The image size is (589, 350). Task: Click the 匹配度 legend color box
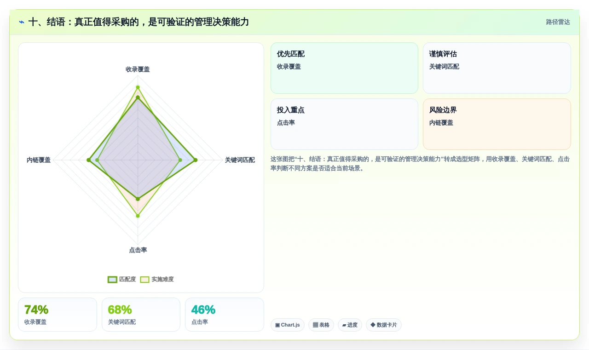pyautogui.click(x=112, y=279)
